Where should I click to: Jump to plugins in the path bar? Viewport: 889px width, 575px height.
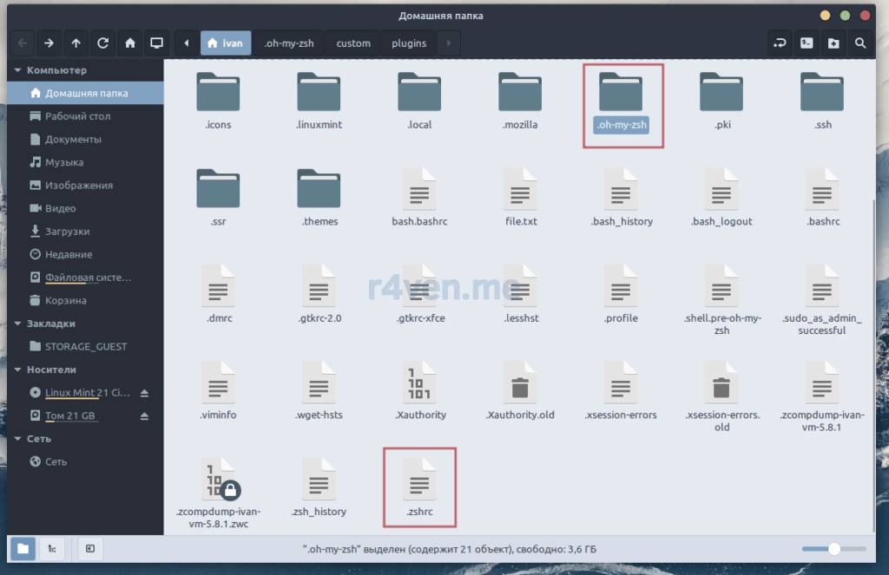pos(408,43)
